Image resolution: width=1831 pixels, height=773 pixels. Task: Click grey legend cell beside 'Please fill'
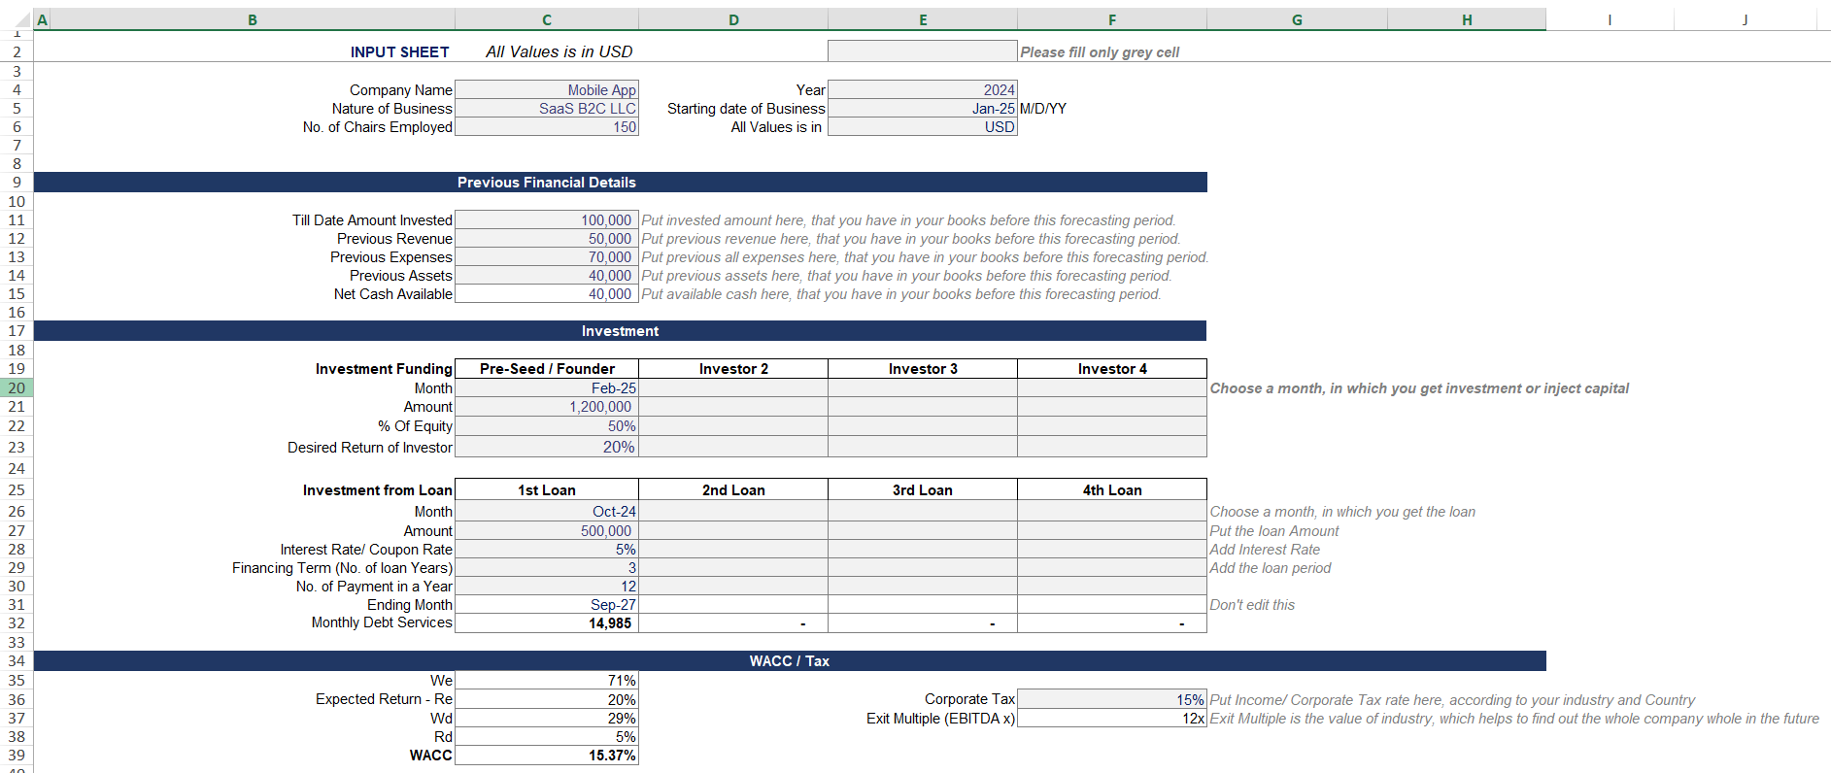(923, 51)
